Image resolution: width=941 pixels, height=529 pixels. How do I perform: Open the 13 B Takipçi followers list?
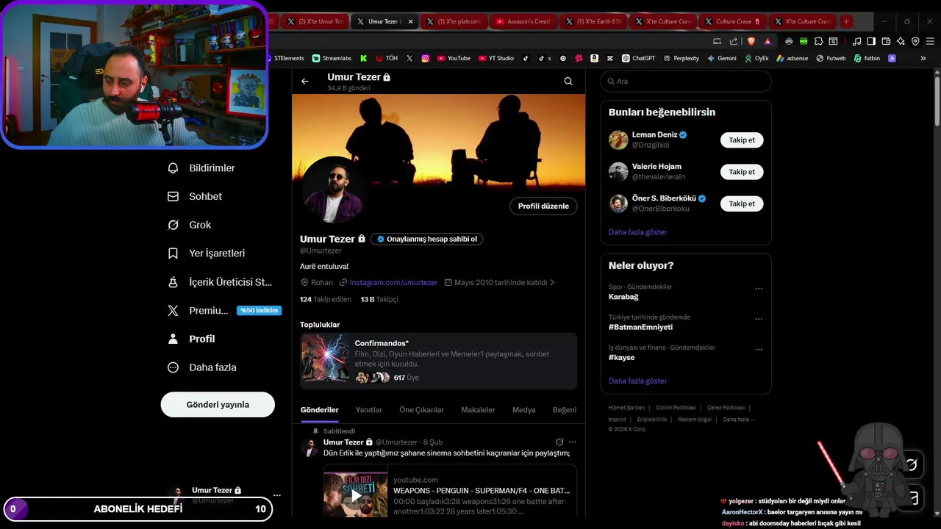click(379, 300)
